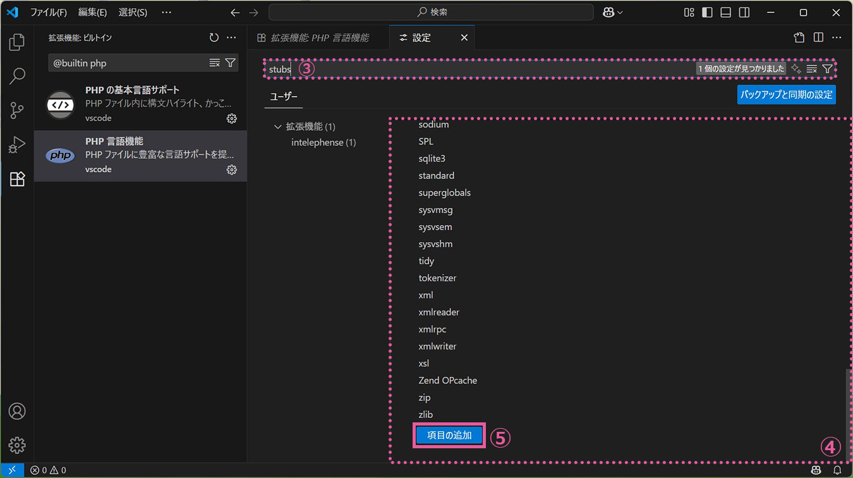
Task: Go back with the left arrow
Action: pyautogui.click(x=235, y=13)
